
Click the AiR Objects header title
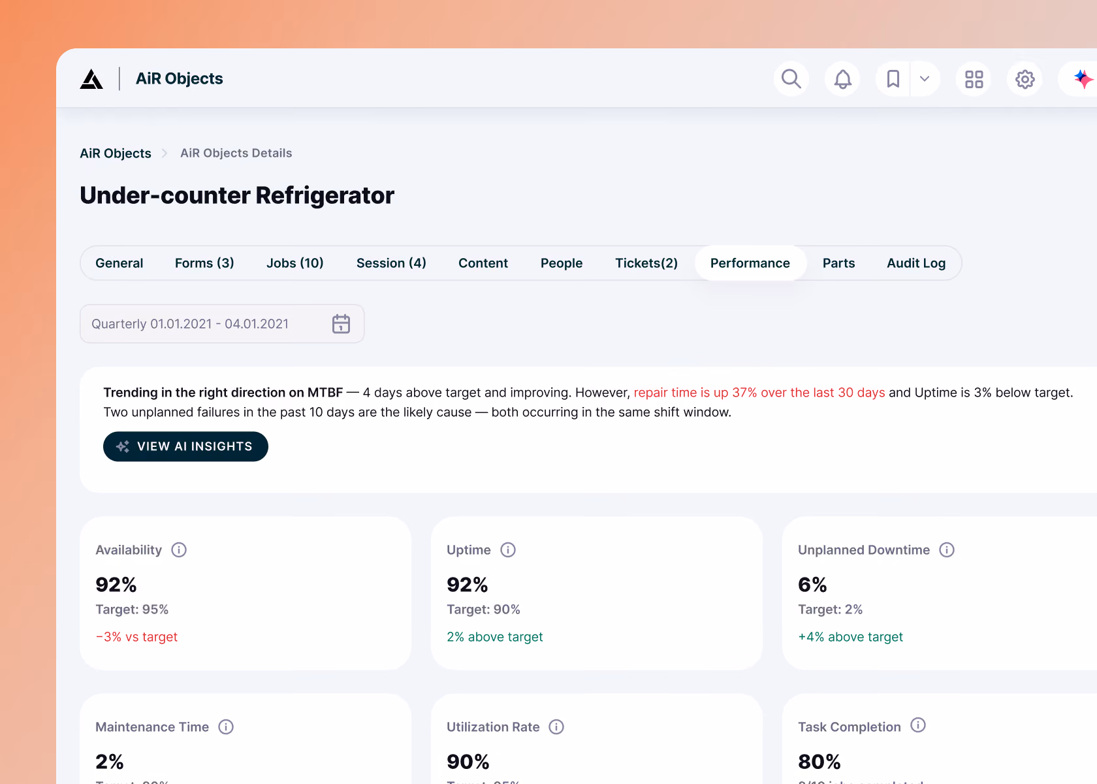(x=179, y=78)
